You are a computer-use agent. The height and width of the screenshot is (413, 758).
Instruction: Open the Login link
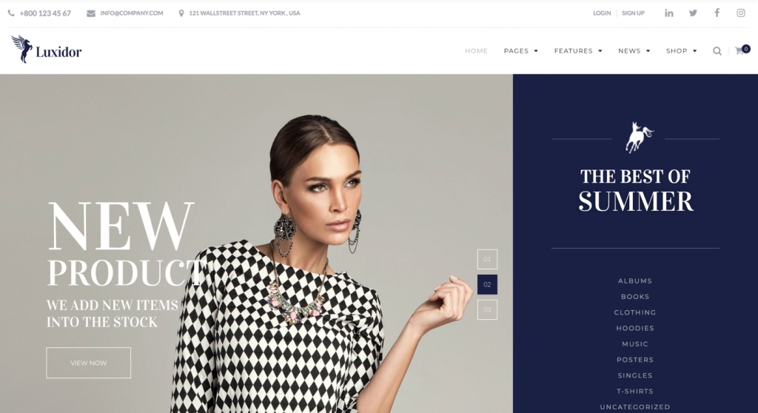pyautogui.click(x=602, y=13)
